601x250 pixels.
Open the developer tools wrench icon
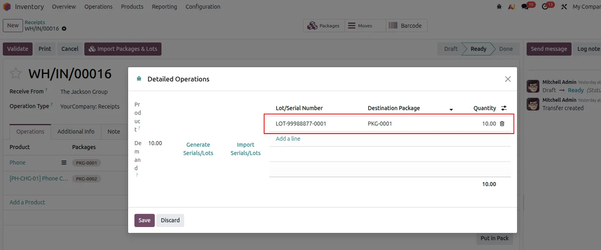[x=564, y=7]
